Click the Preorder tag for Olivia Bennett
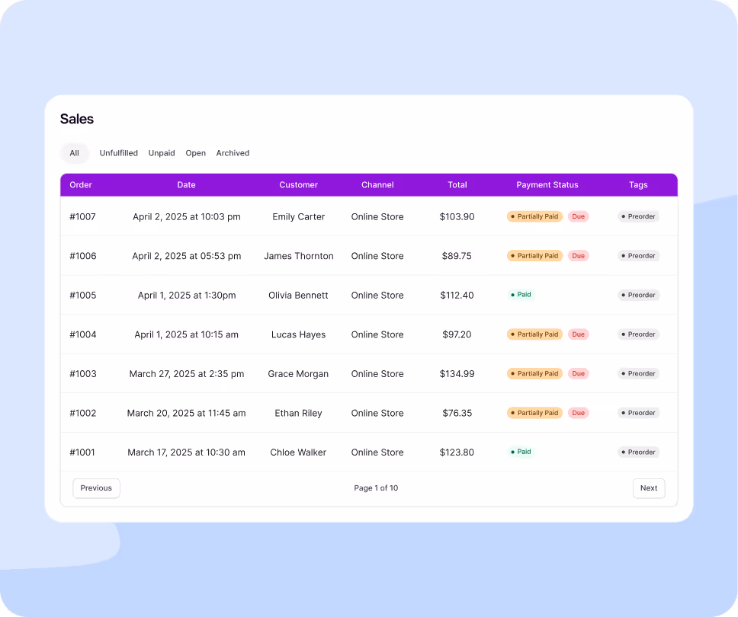 638,295
